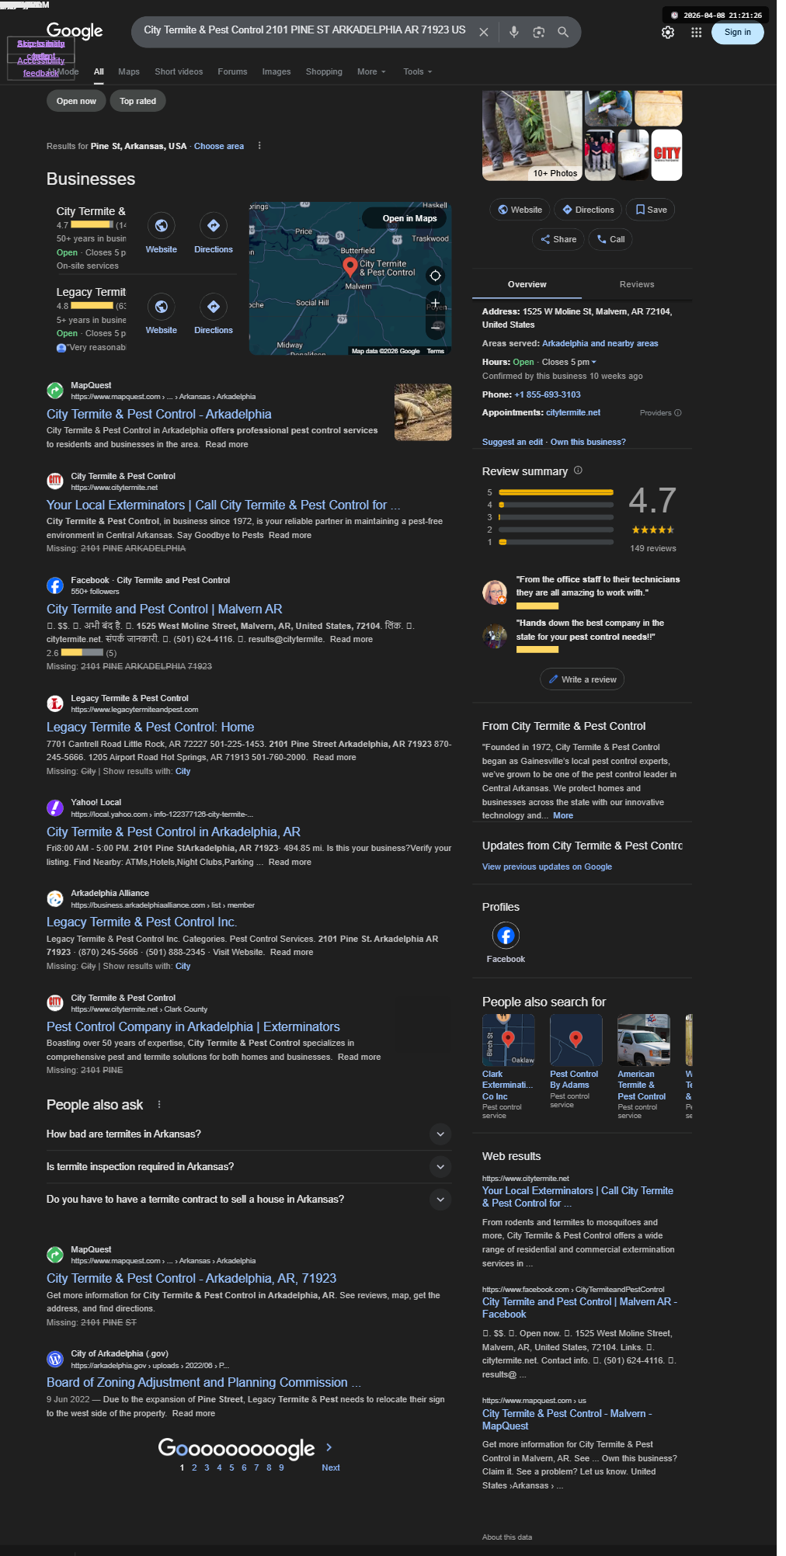
Task: Open Facebook profile icon
Action: point(506,936)
